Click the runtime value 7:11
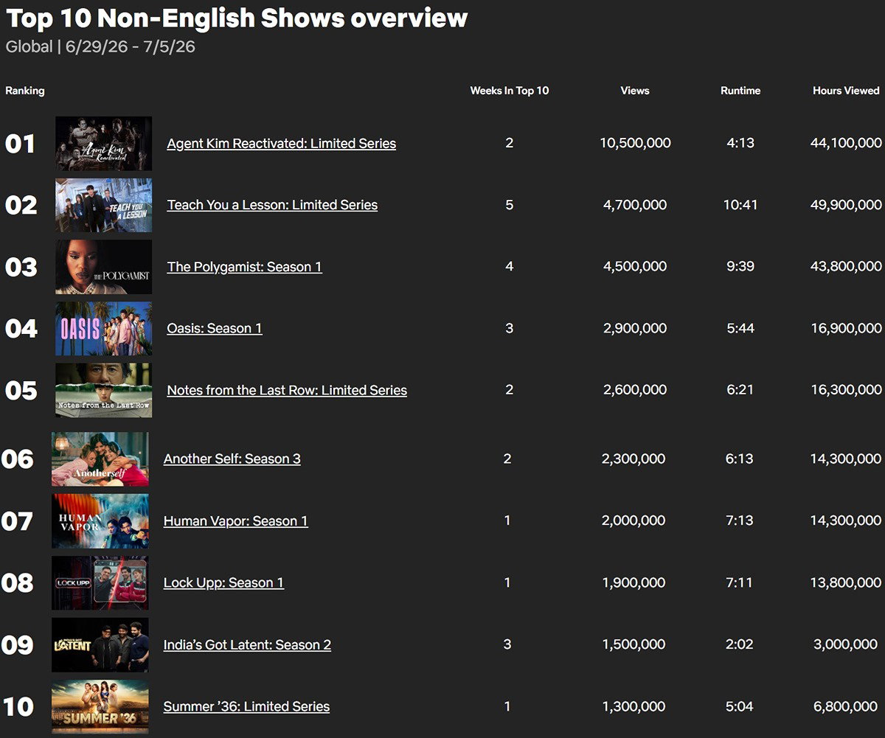 [739, 582]
